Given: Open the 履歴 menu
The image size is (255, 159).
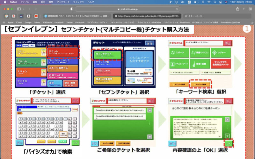Looking at the screenshot, I should pyautogui.click(x=51, y=2).
